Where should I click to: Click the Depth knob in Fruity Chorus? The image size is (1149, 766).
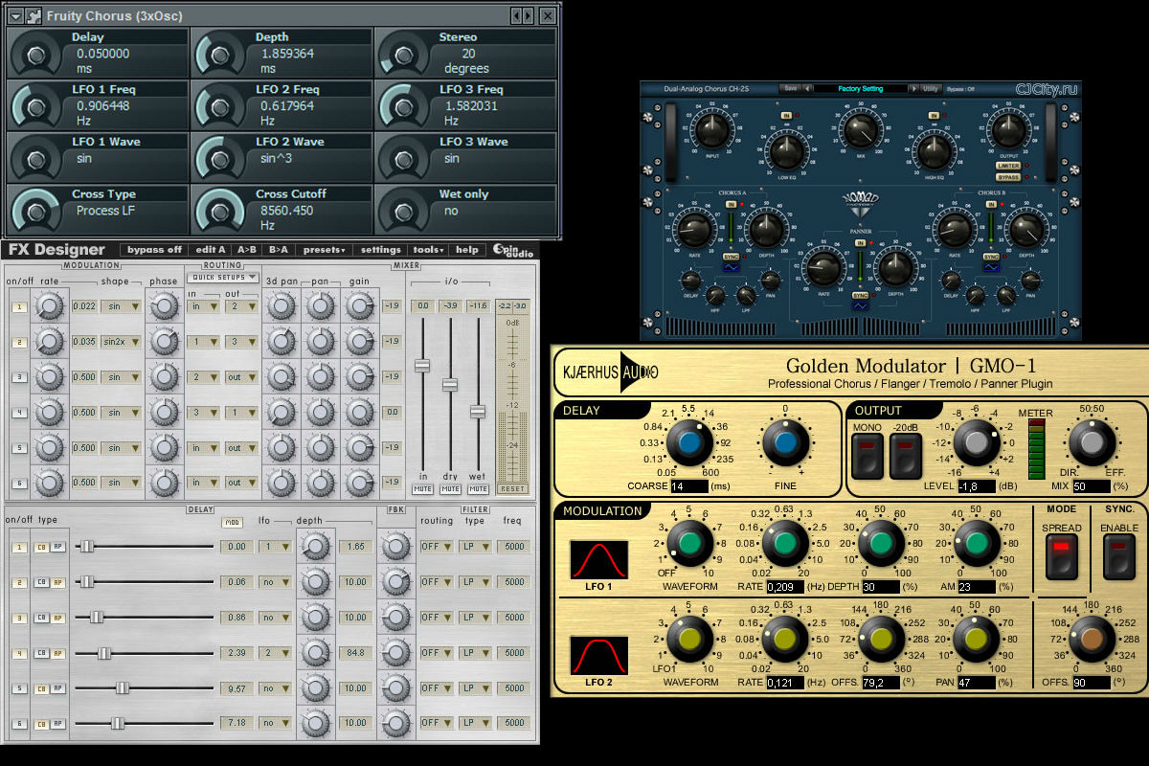(x=219, y=54)
